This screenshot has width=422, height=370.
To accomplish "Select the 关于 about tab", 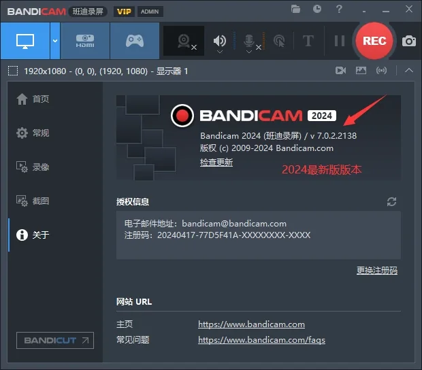I will tap(33, 235).
